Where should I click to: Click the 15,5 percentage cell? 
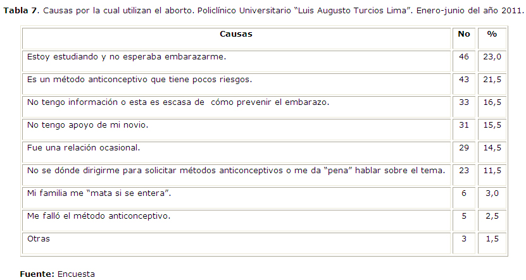pos(492,125)
